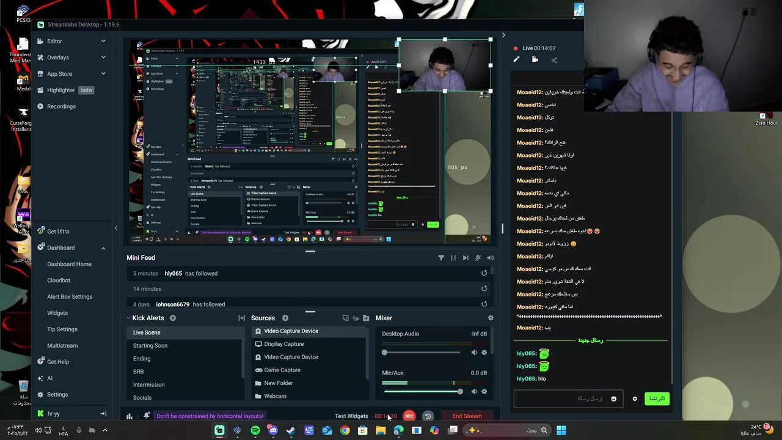Open Recordings in the sidebar
The width and height of the screenshot is (782, 440).
tap(61, 106)
